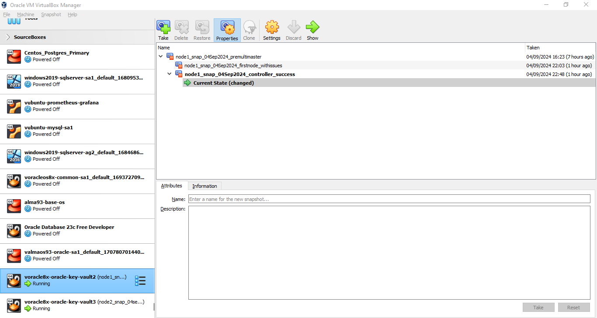
Task: Select the node1_snap_04Sep2024_firstnode_withissues snapshot
Action: pos(233,66)
